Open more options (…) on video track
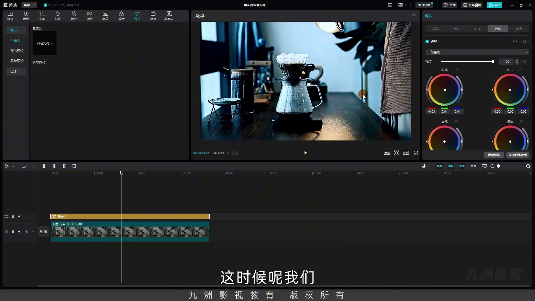535x301 pixels. [33, 232]
